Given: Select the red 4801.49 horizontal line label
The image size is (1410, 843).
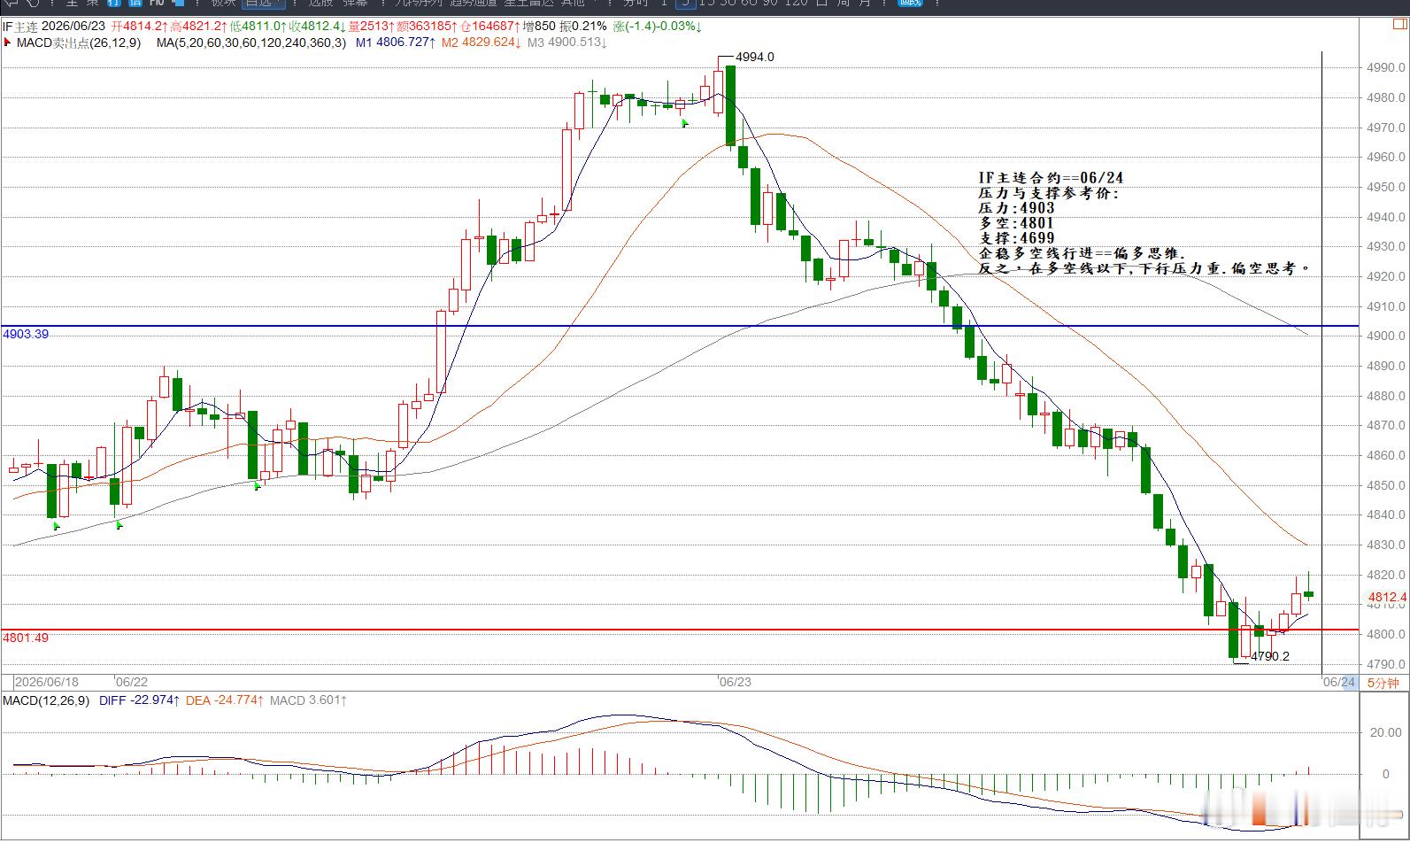Looking at the screenshot, I should (x=26, y=638).
